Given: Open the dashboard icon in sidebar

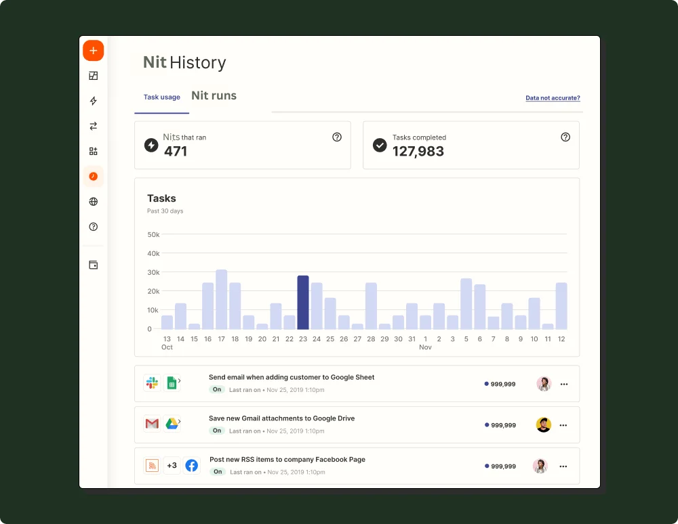Looking at the screenshot, I should (x=94, y=76).
